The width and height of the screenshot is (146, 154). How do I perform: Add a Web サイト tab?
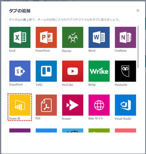[x=99, y=105]
